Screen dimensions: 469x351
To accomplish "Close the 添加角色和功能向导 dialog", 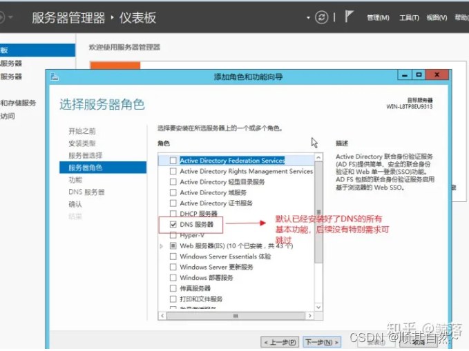I will click(x=437, y=74).
